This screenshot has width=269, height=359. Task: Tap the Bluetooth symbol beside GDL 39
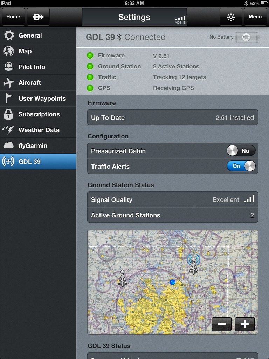click(119, 37)
